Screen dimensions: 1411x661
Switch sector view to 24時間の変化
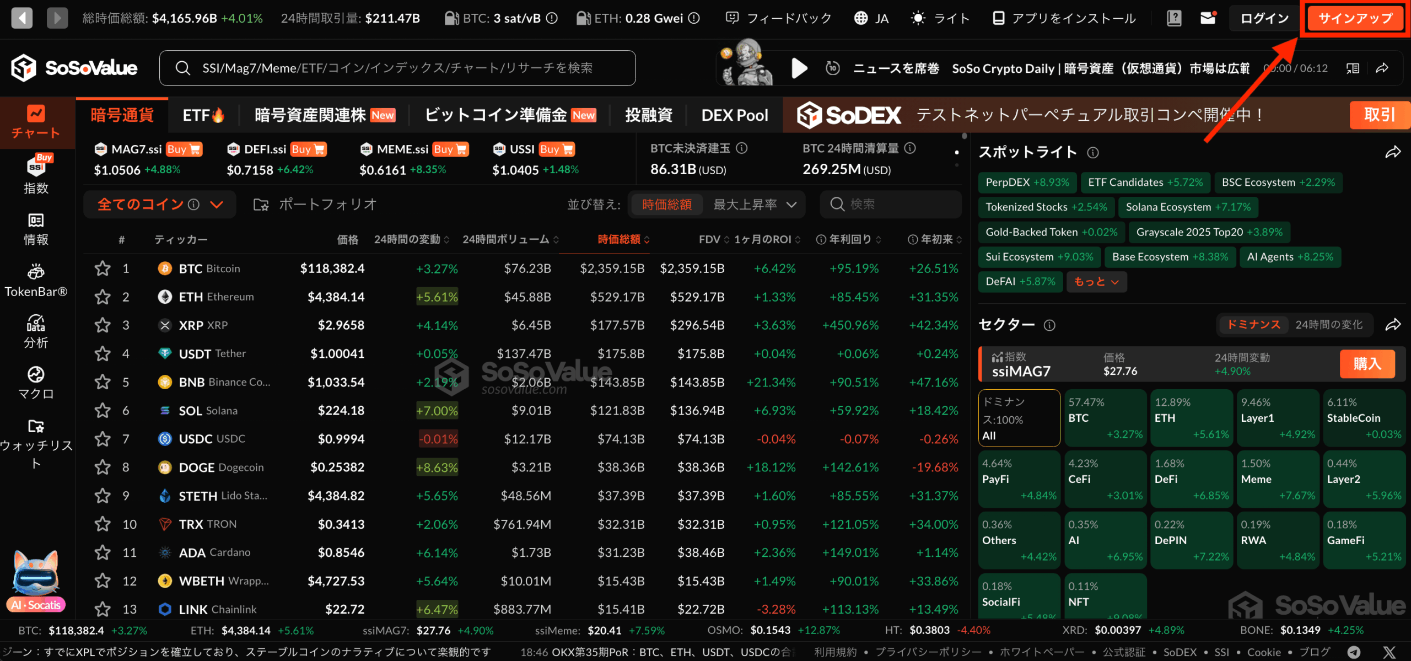click(x=1328, y=325)
